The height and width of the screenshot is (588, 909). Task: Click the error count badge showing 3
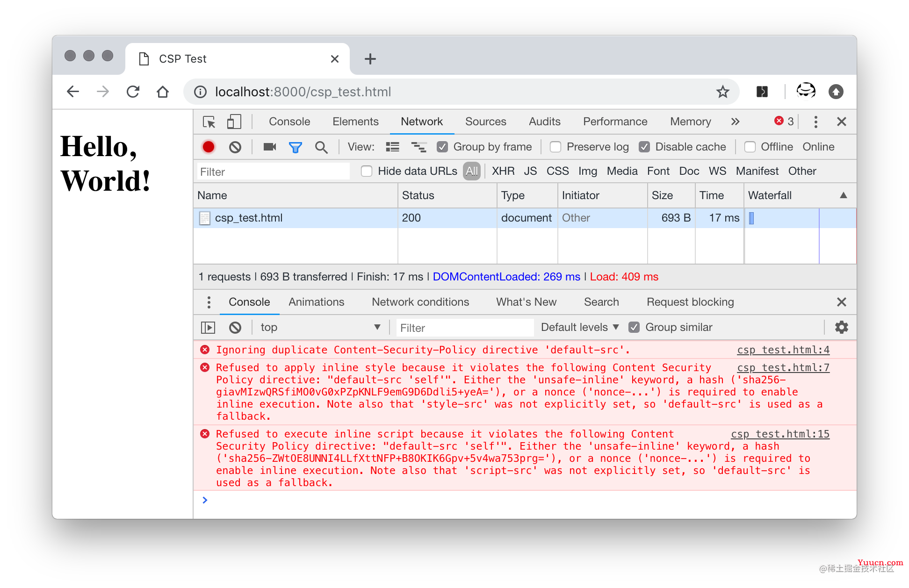784,122
